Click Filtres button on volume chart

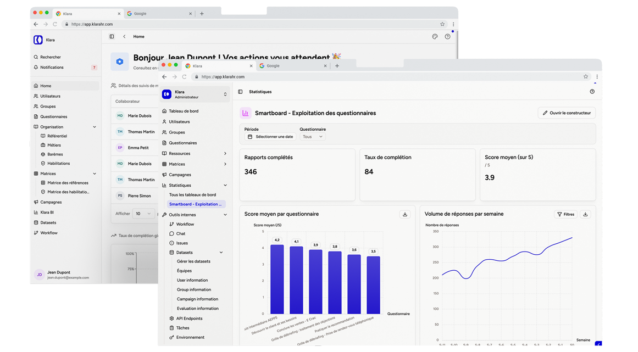click(x=565, y=214)
